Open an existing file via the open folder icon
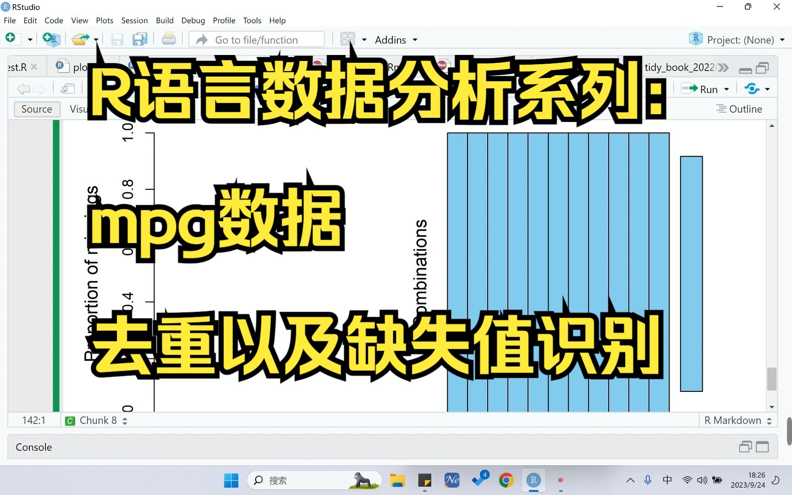792x495 pixels. point(81,39)
